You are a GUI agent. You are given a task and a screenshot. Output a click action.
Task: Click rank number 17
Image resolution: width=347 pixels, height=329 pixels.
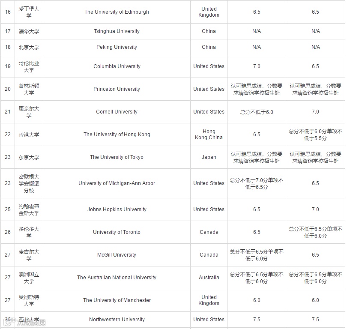pos(8,31)
